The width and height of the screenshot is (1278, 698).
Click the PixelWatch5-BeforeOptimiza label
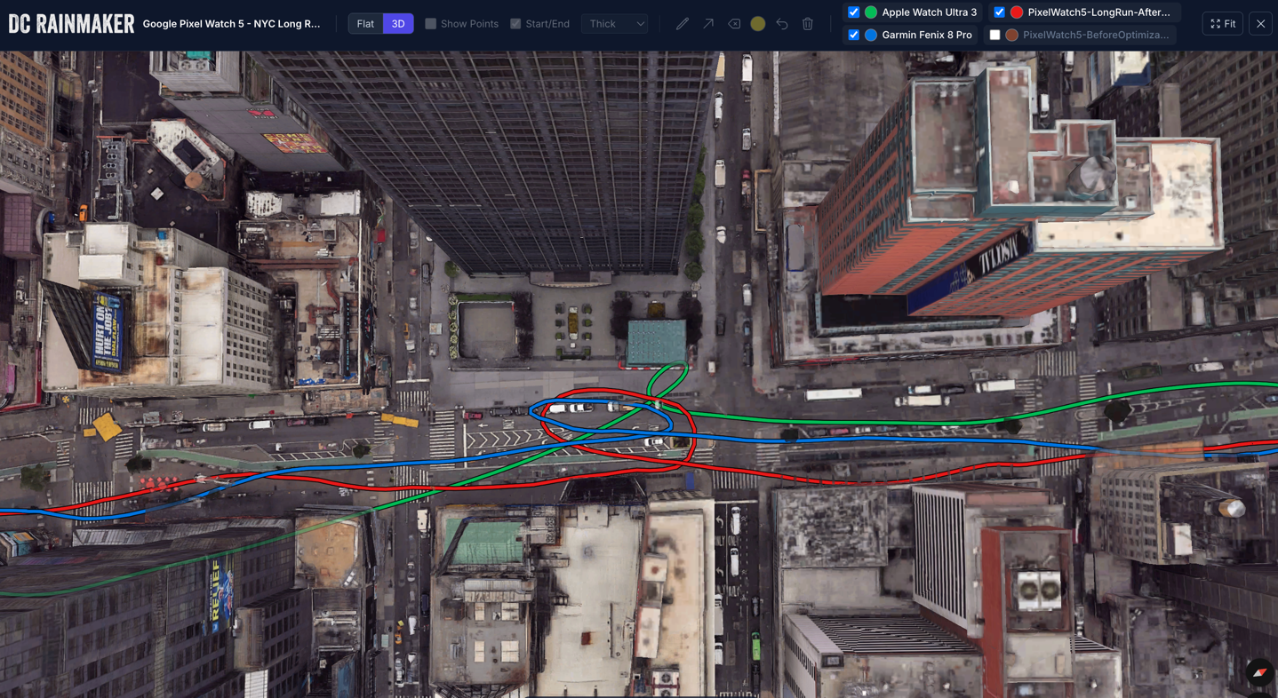tap(1096, 36)
